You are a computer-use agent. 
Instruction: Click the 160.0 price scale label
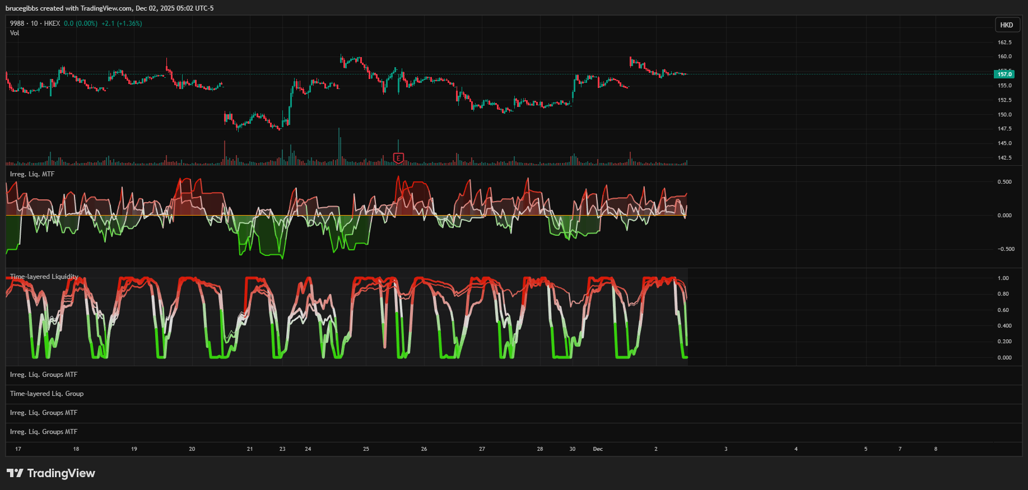(1004, 57)
